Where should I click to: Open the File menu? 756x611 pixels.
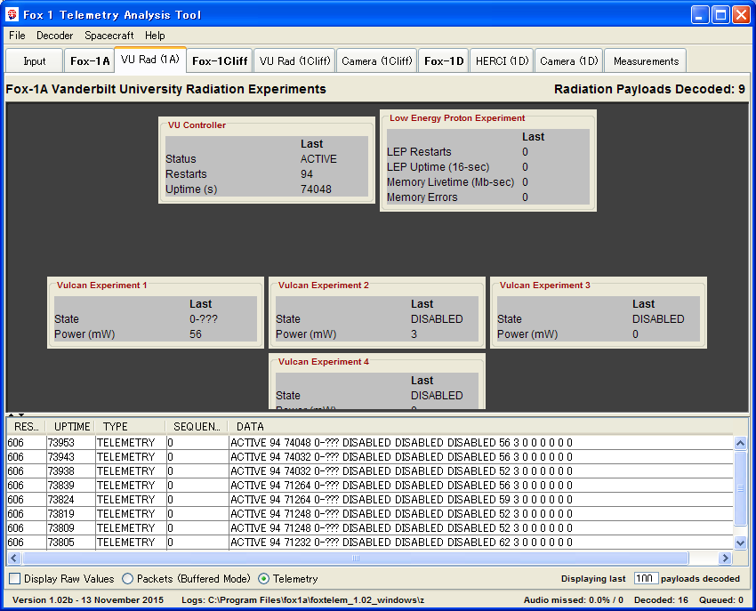click(x=17, y=36)
